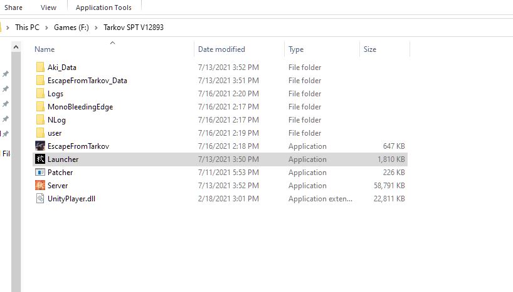Select the Logs folder icon
Screen dimensions: 513x292
click(x=40, y=94)
